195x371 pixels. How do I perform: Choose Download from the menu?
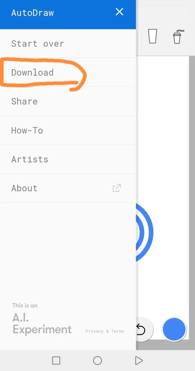(x=32, y=72)
